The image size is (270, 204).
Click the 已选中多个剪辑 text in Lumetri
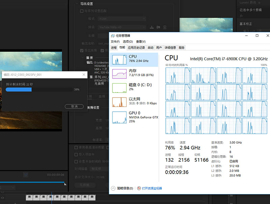pyautogui.click(x=250, y=10)
